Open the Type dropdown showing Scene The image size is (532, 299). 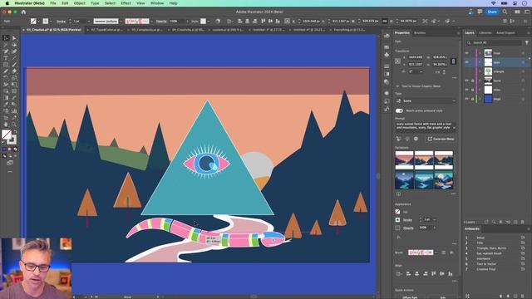tap(426, 100)
